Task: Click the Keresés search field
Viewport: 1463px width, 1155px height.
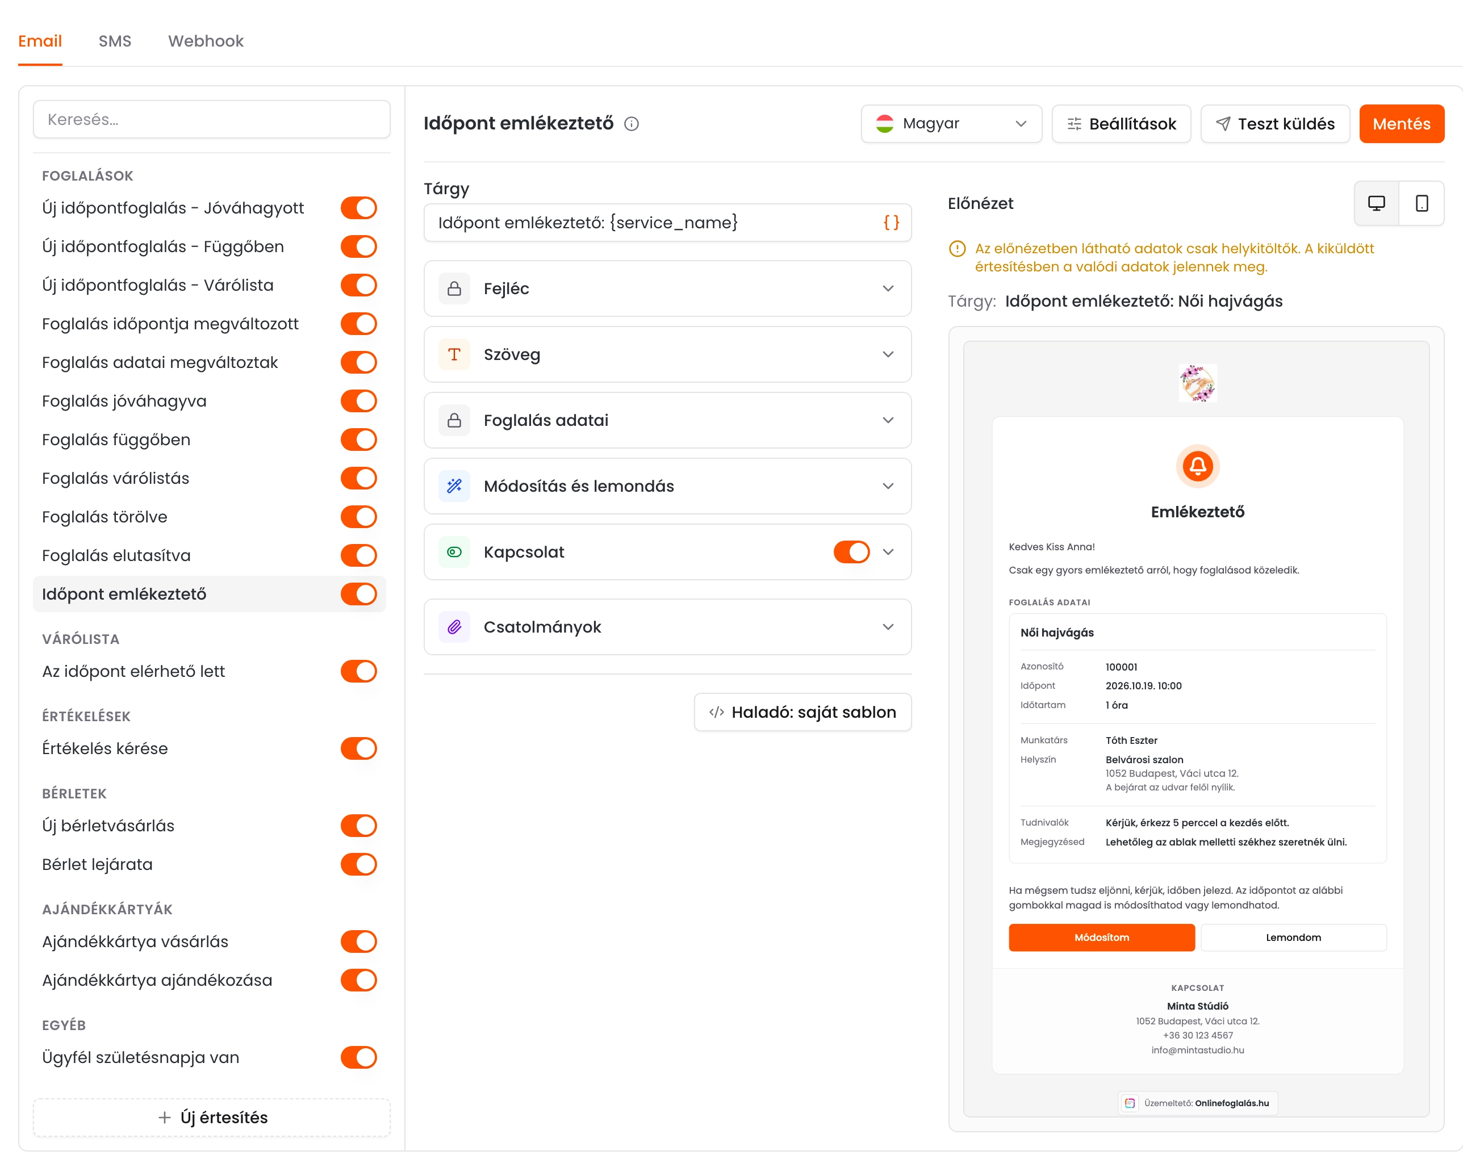Action: tap(212, 120)
